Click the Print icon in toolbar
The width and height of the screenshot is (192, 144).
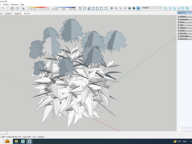12,8
